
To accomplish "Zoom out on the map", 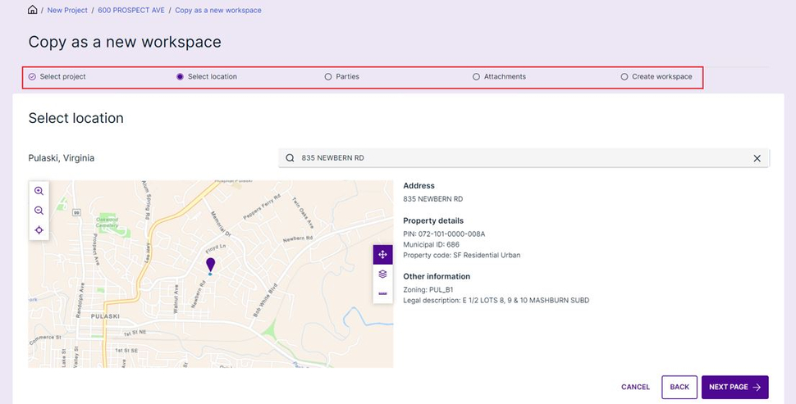I will coord(39,211).
